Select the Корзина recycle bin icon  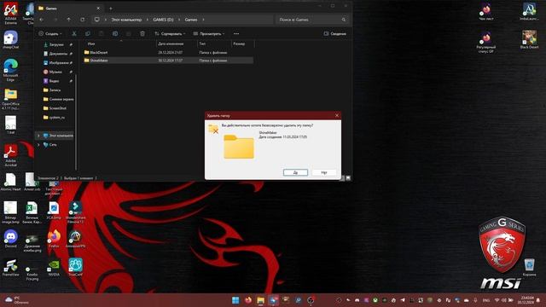(x=529, y=267)
